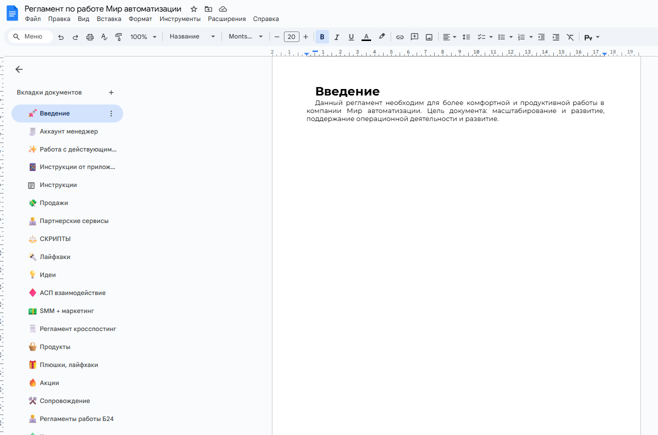Open the paragraph style dropdown 'Название'

(192, 36)
